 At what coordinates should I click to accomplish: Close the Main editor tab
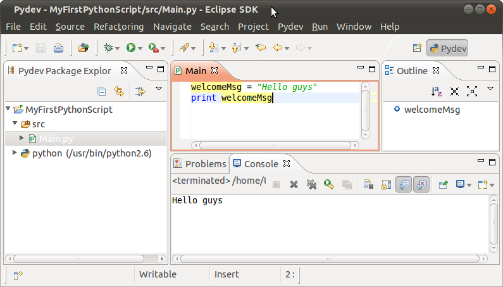pyautogui.click(x=214, y=70)
